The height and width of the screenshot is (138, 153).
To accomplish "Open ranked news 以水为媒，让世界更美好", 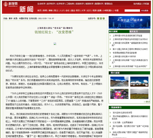I will pos(123,122).
